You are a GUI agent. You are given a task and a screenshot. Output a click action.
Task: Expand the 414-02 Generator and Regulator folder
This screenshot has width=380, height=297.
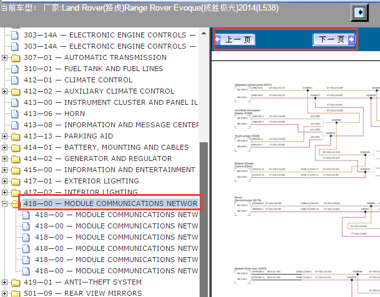click(x=4, y=158)
